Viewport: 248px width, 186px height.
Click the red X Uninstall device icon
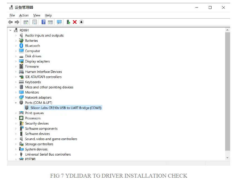click(x=75, y=22)
